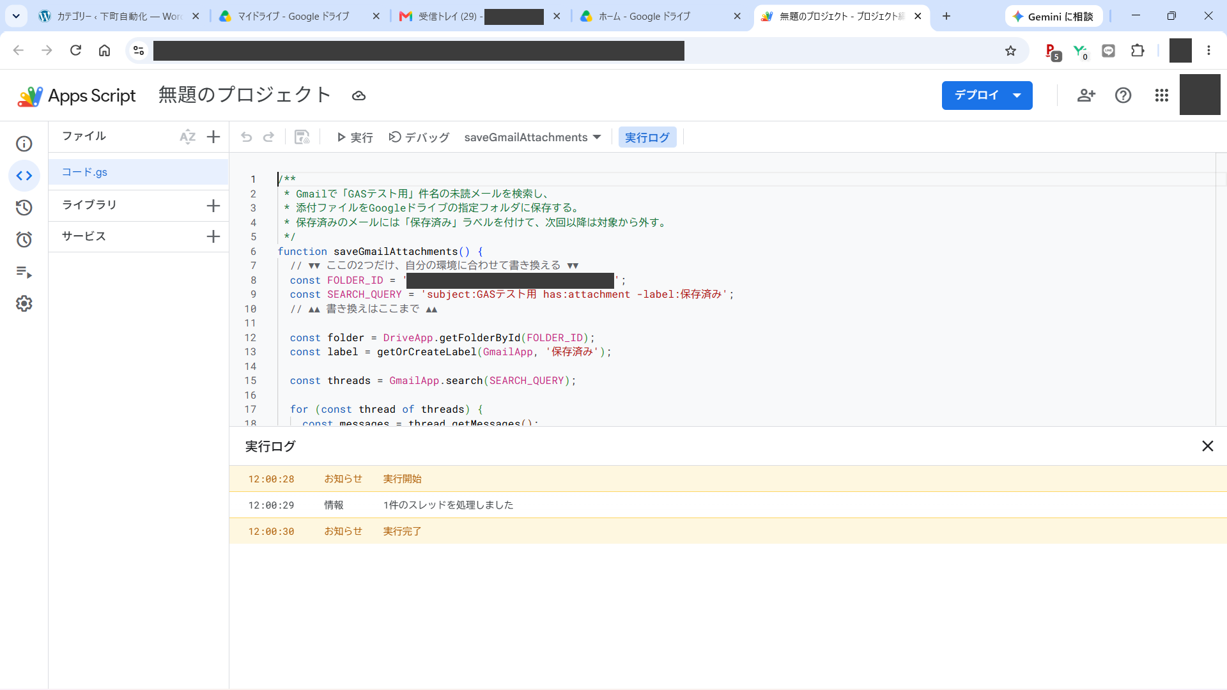This screenshot has width=1227, height=690.
Task: Save project with disk icon
Action: [x=302, y=137]
